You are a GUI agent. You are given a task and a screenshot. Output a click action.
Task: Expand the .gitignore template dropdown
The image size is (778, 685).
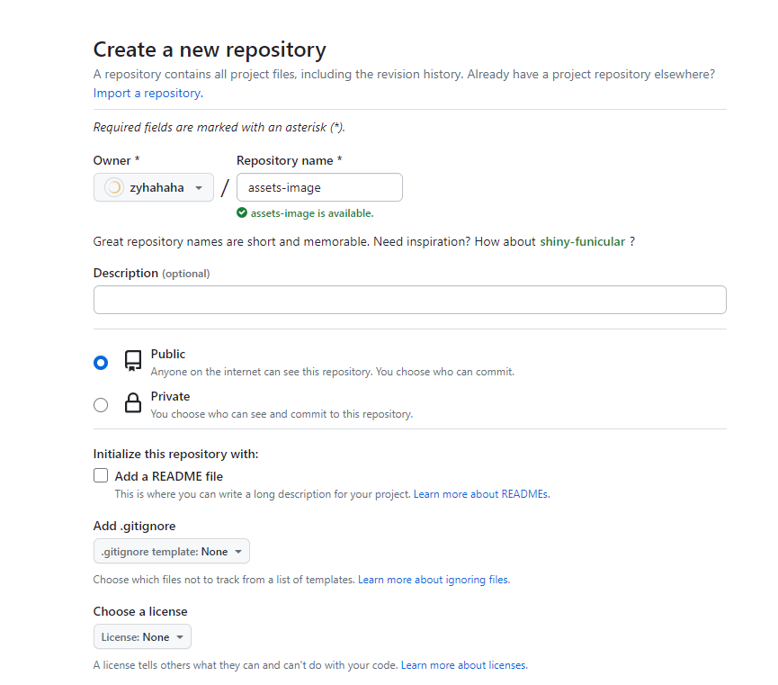coord(171,552)
